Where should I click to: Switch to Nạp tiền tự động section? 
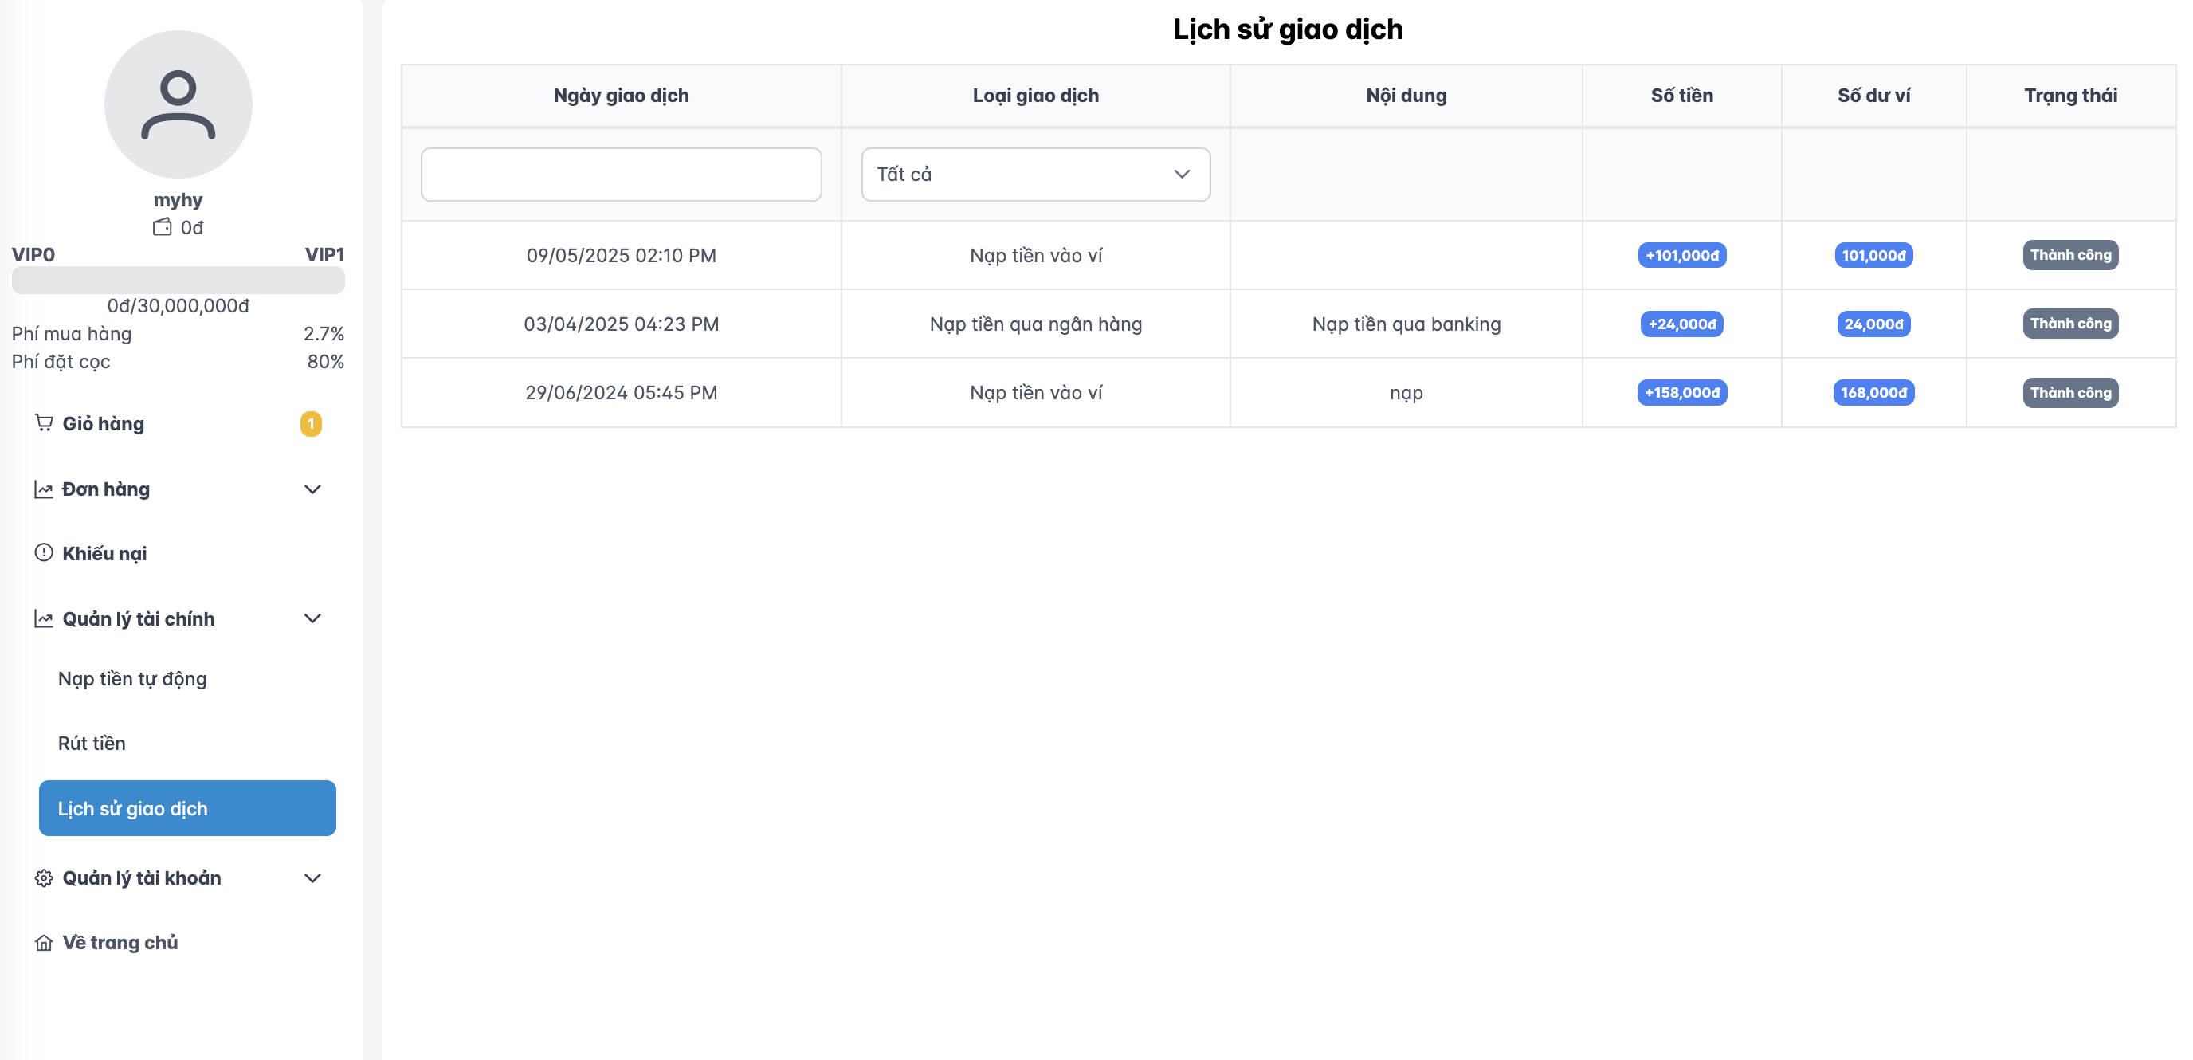[132, 678]
